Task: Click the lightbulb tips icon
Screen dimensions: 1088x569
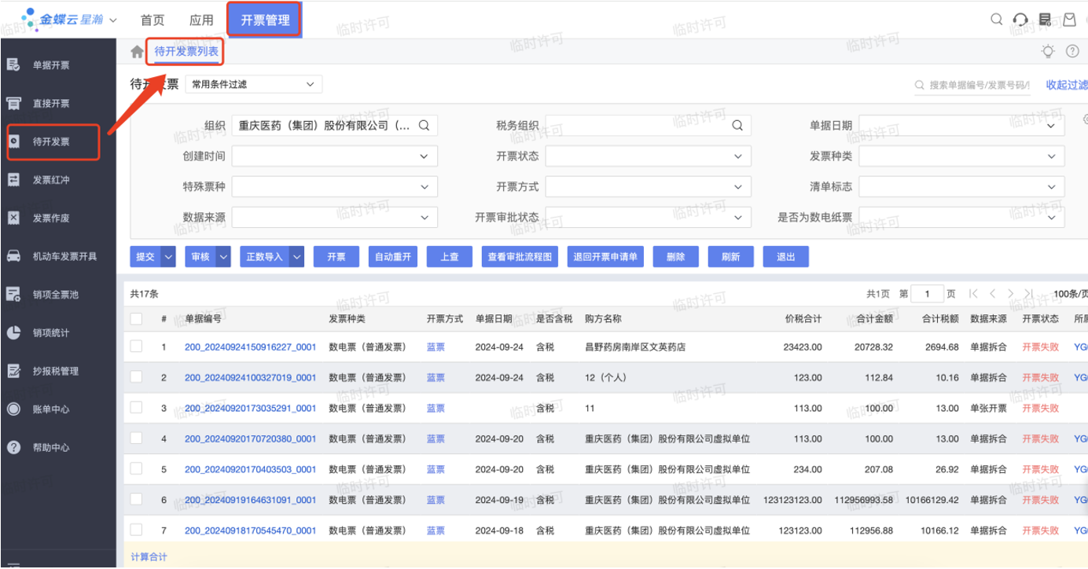Action: point(1048,52)
